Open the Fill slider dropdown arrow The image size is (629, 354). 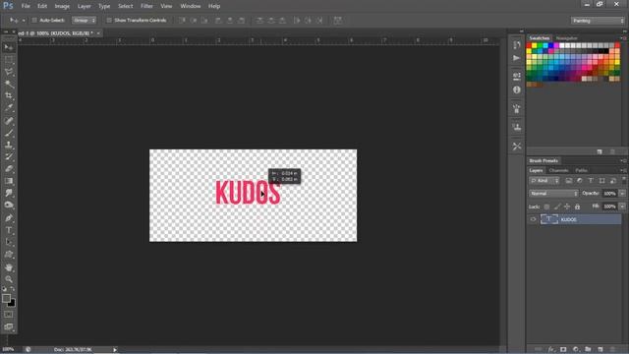(622, 206)
